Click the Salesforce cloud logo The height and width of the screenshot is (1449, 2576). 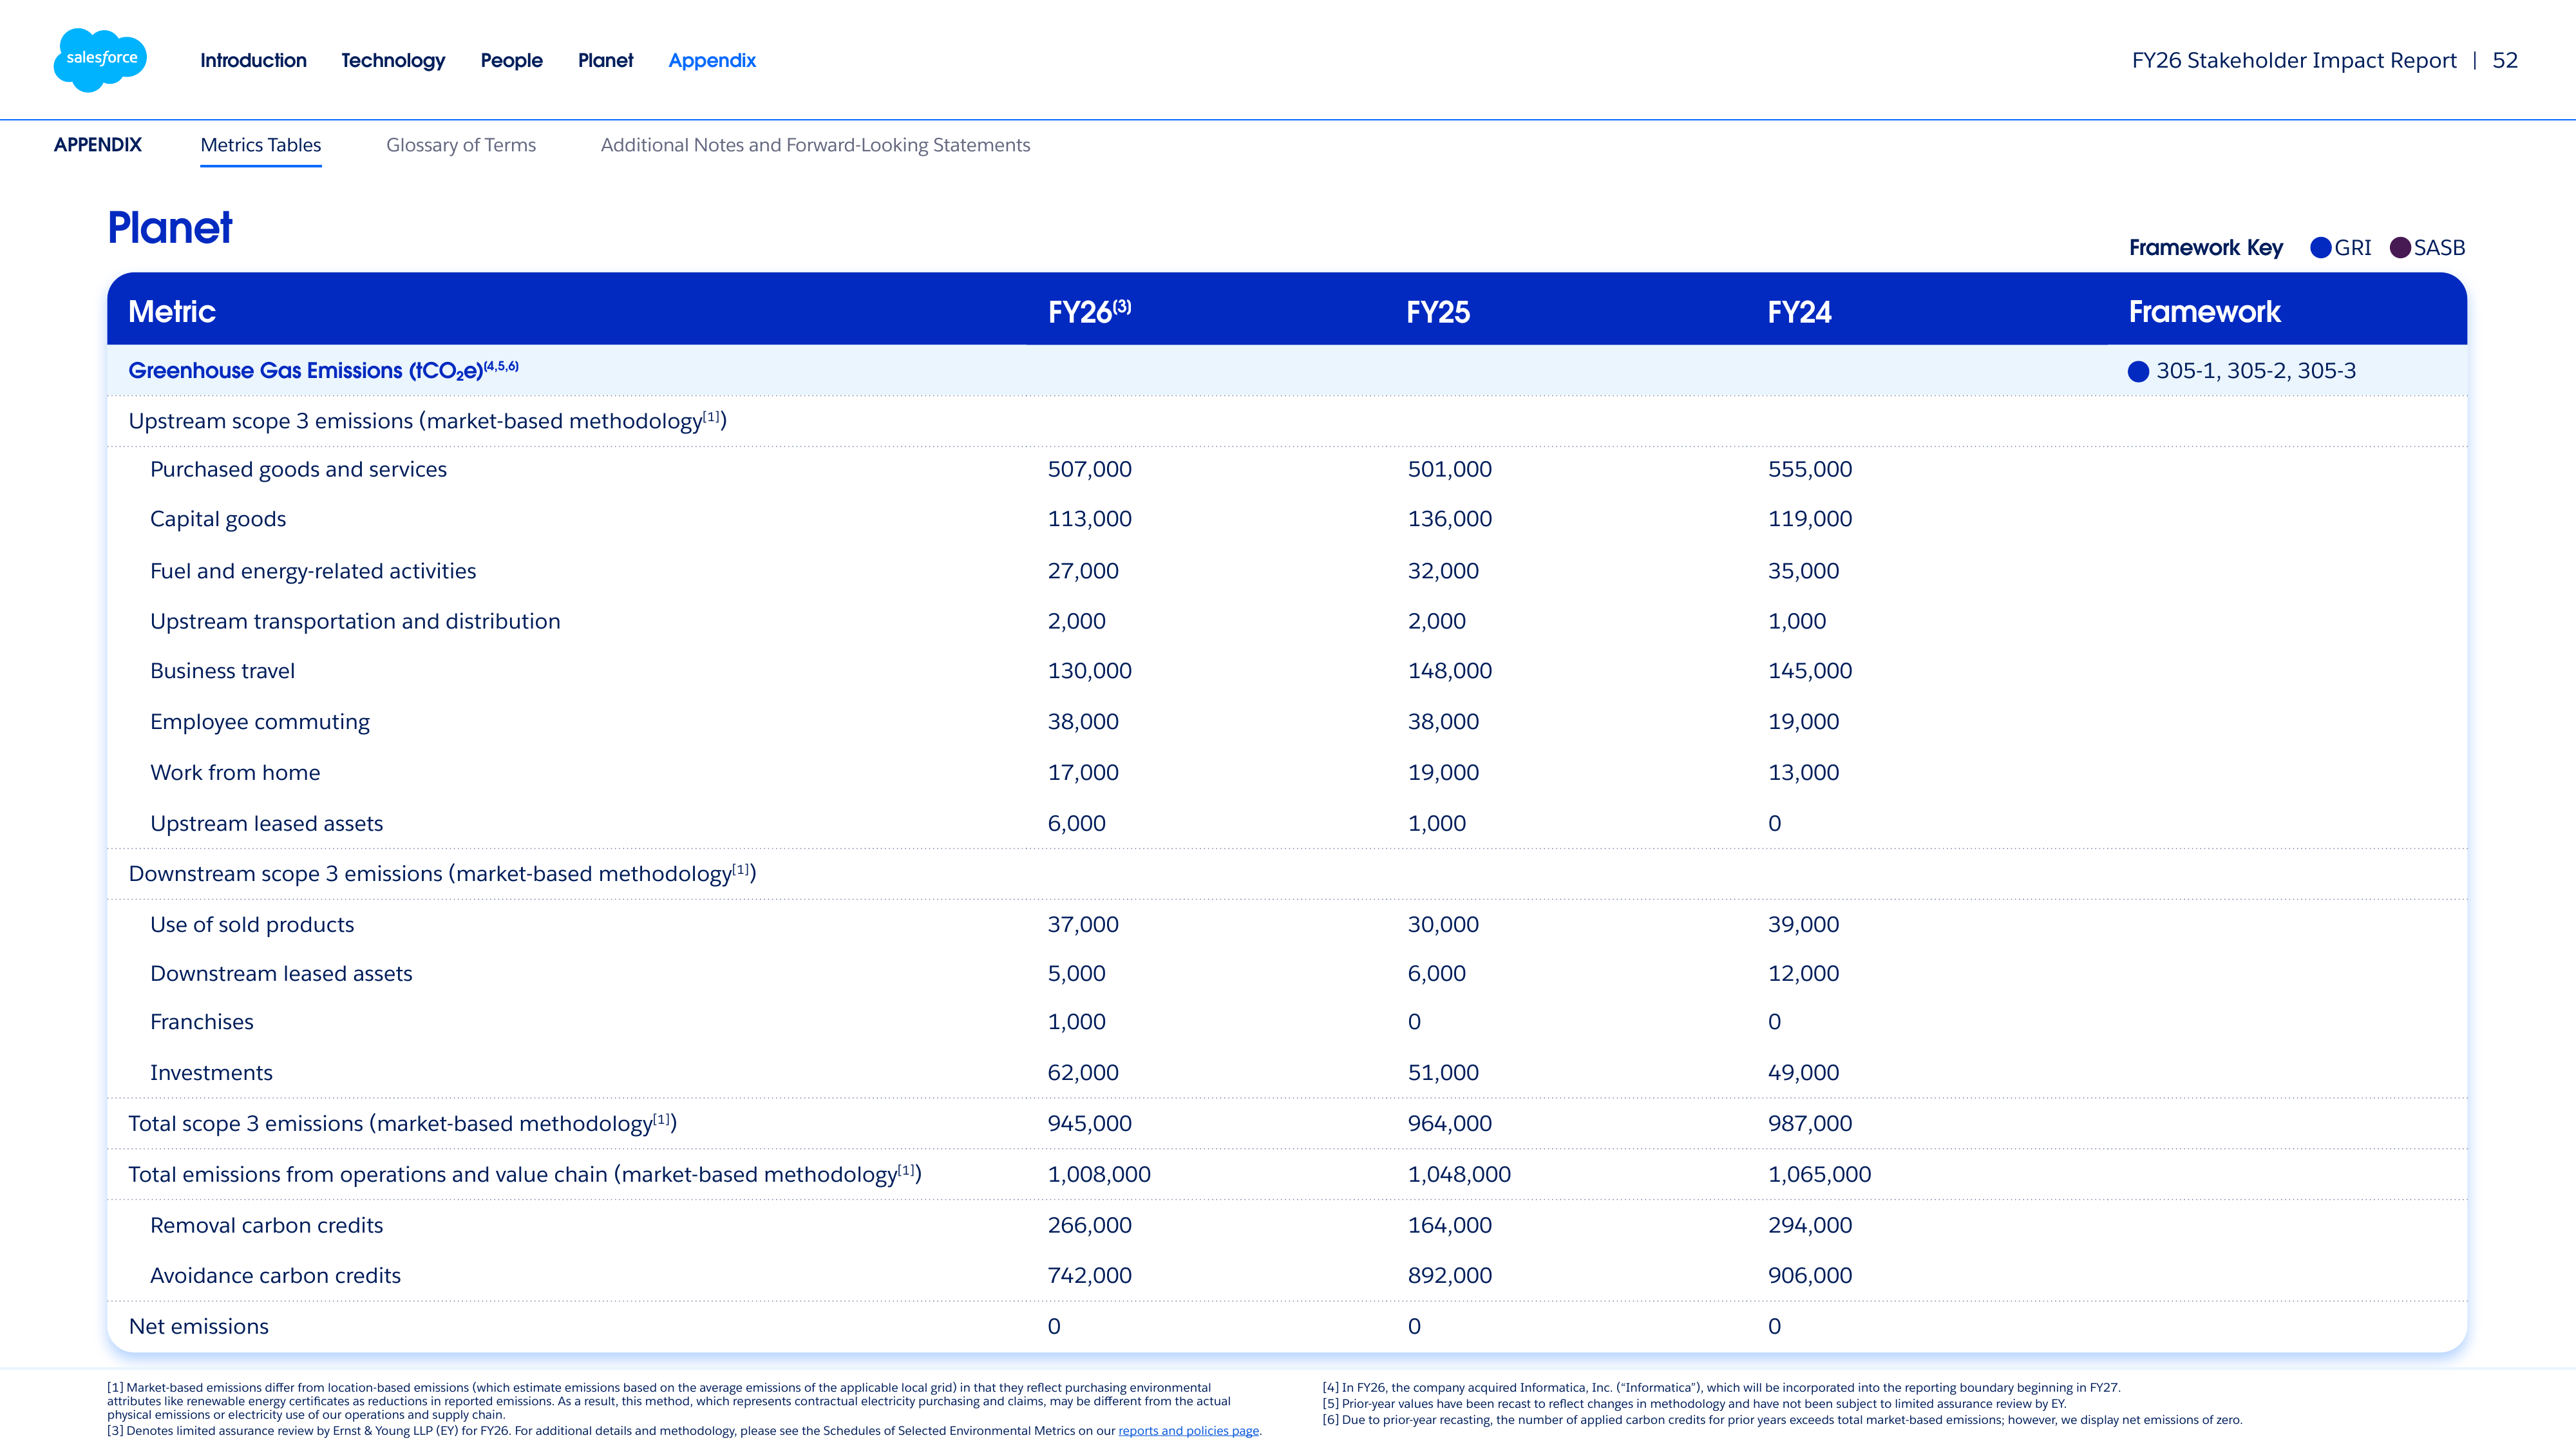click(x=100, y=60)
